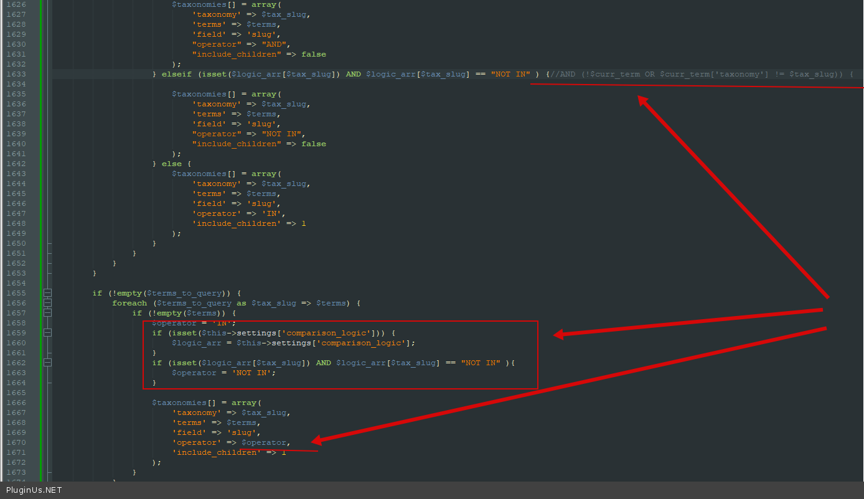Click line number 1633 in the gutter
864x499 pixels.
pyautogui.click(x=16, y=74)
